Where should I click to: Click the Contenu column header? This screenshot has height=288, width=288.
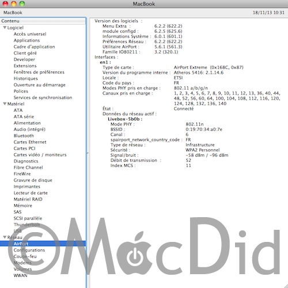43,21
